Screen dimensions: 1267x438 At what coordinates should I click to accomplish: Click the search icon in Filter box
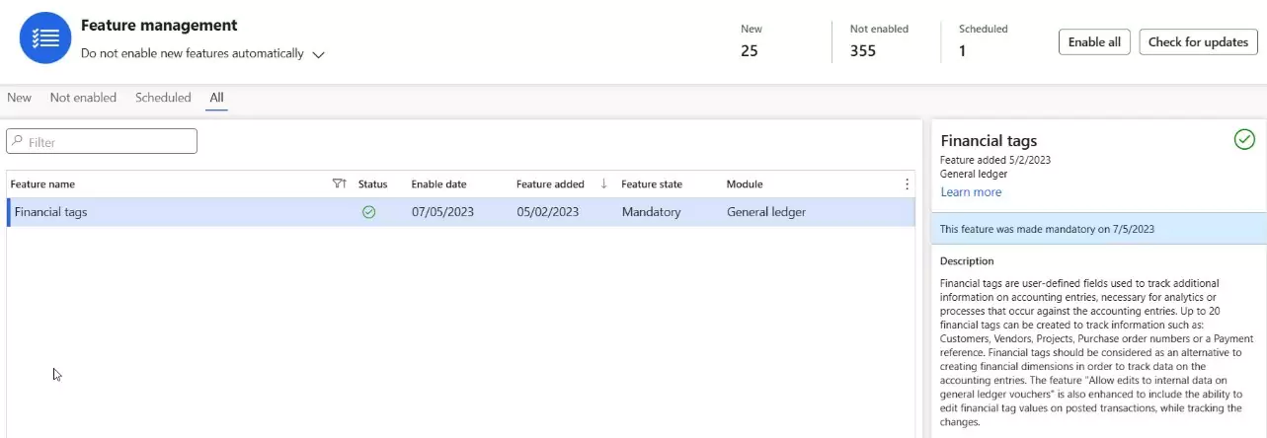(17, 142)
